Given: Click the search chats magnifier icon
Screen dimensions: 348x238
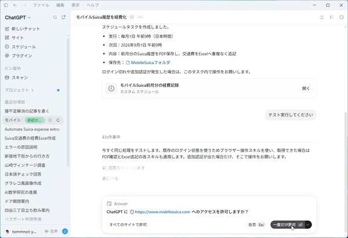Looking at the screenshot, I should coord(55,17).
